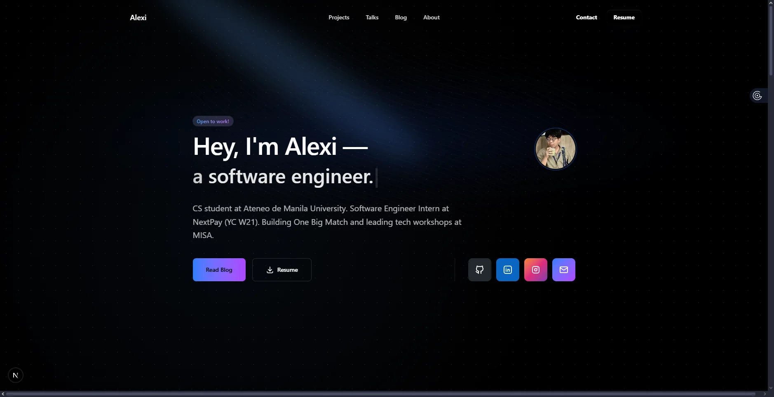
Task: Click the Resume button in the header
Action: pos(624,17)
